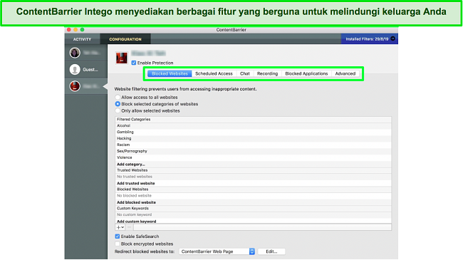Click the Edit... button
This screenshot has width=463, height=260.
[x=271, y=251]
